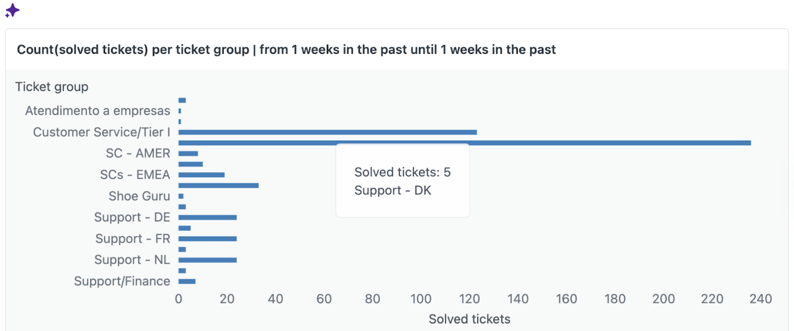The width and height of the screenshot is (794, 331).
Task: Click the SCs - EMEA bar
Action: point(201,175)
